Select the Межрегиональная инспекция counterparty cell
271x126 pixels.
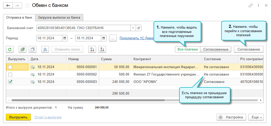tap(166, 67)
